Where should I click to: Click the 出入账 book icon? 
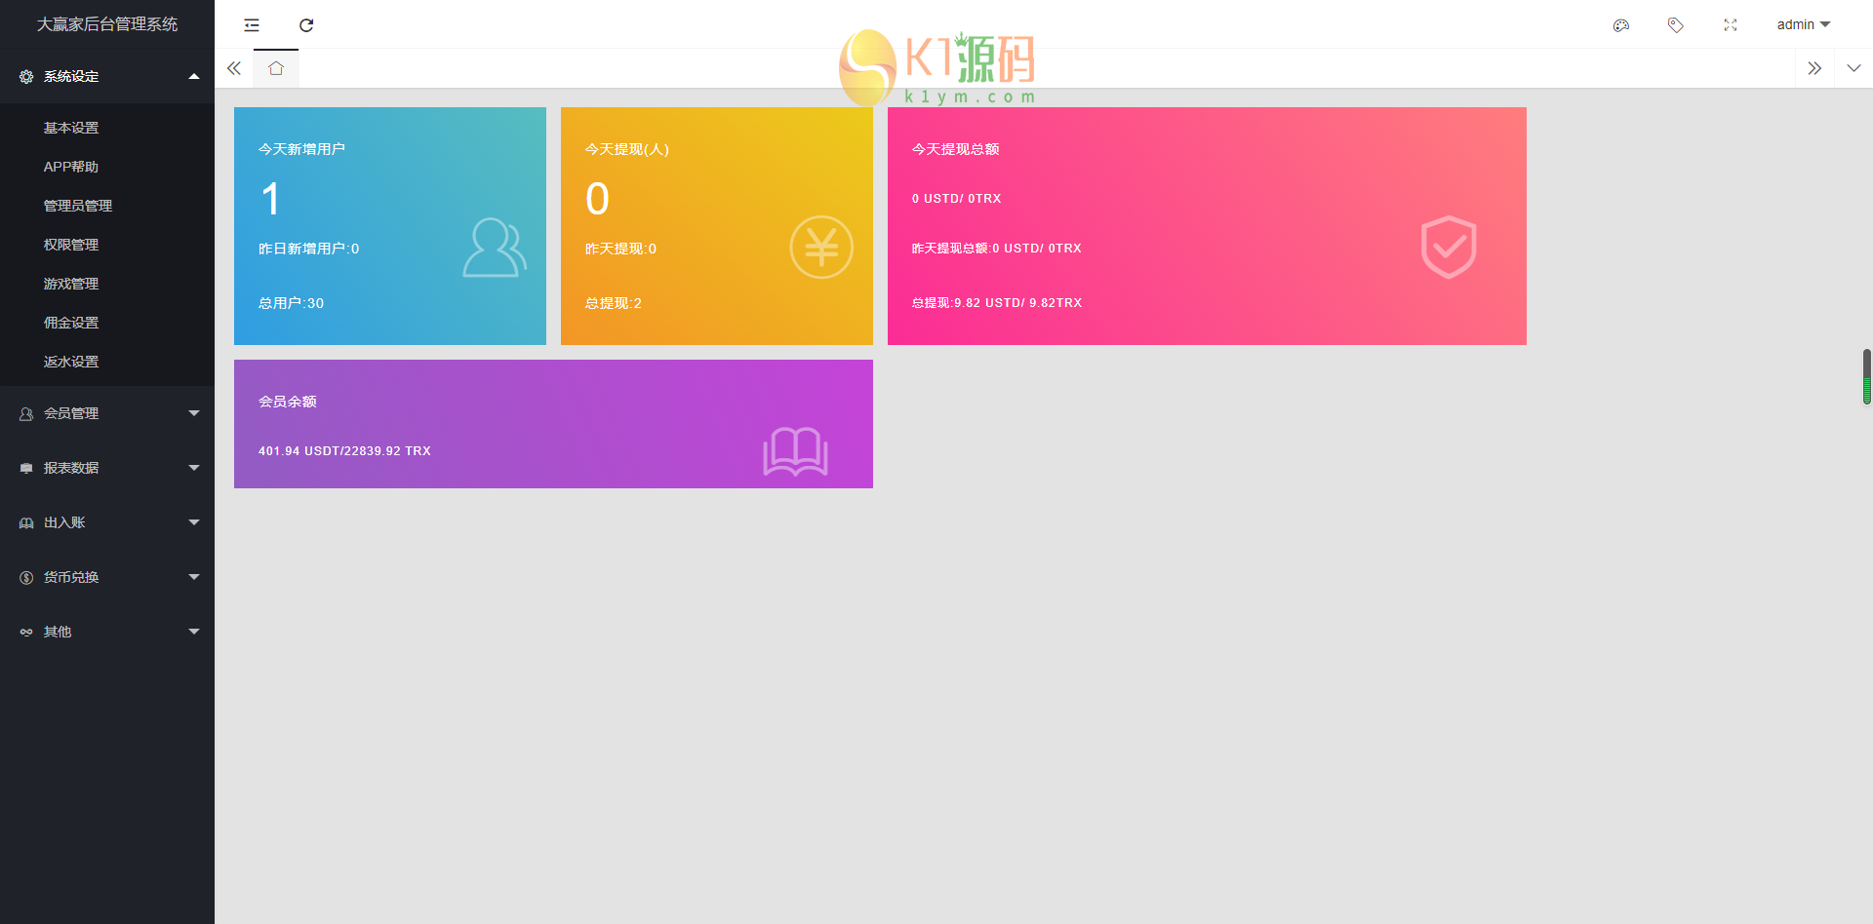[26, 522]
